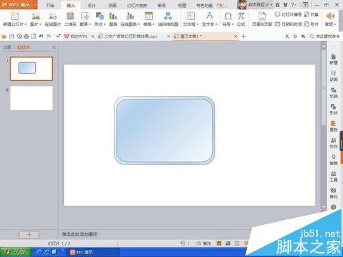Select slide 2 thumbnail
Image resolution: width=343 pixels, height=257 pixels.
(32, 98)
